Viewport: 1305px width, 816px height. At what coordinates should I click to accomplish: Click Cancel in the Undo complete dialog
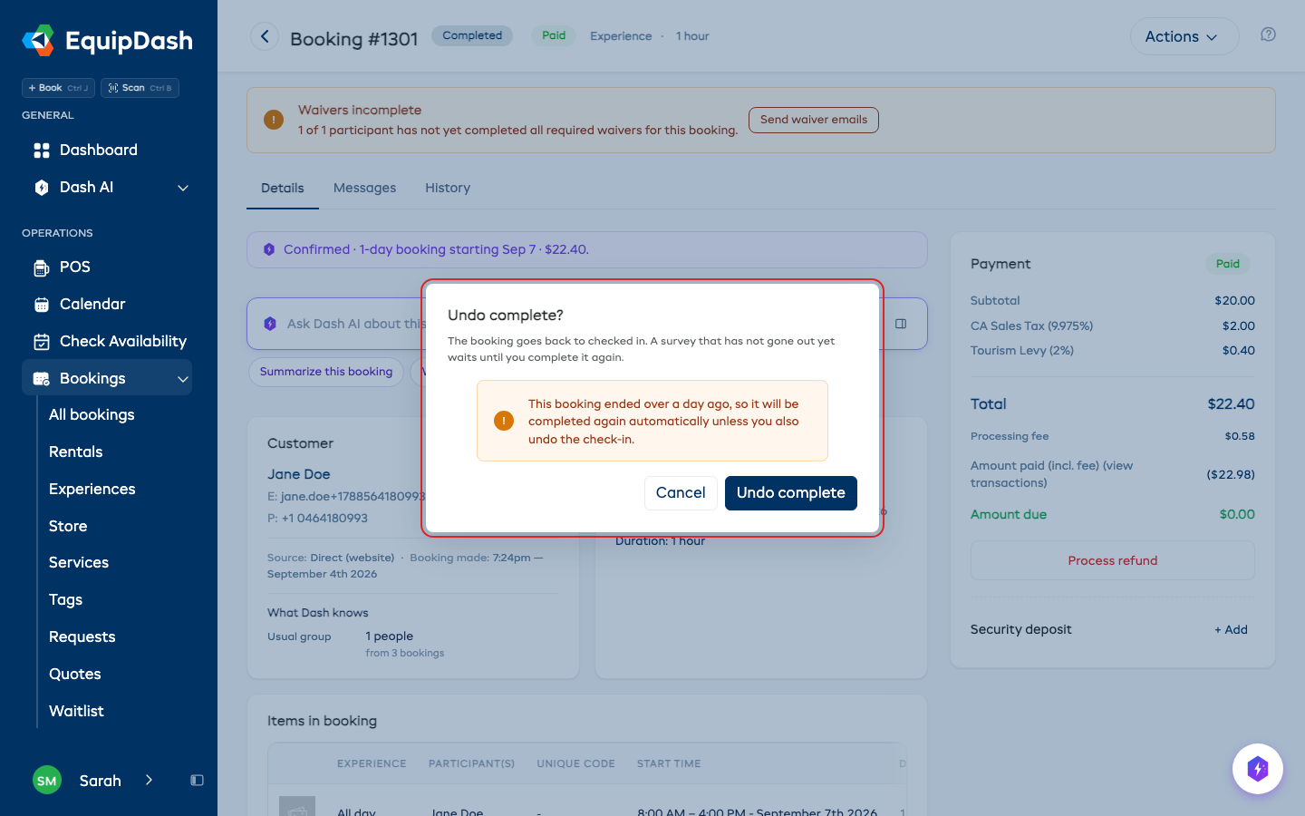coord(681,493)
